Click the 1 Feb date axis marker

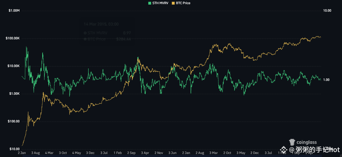(118, 153)
